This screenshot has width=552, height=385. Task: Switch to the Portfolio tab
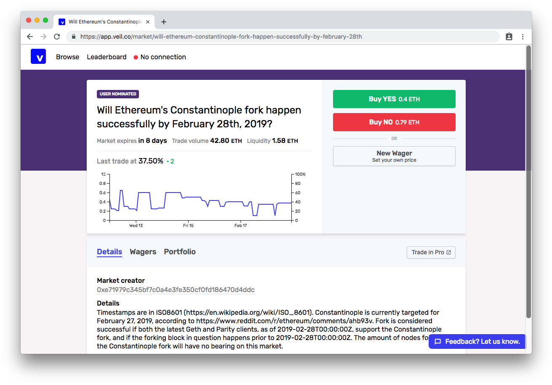[180, 252]
